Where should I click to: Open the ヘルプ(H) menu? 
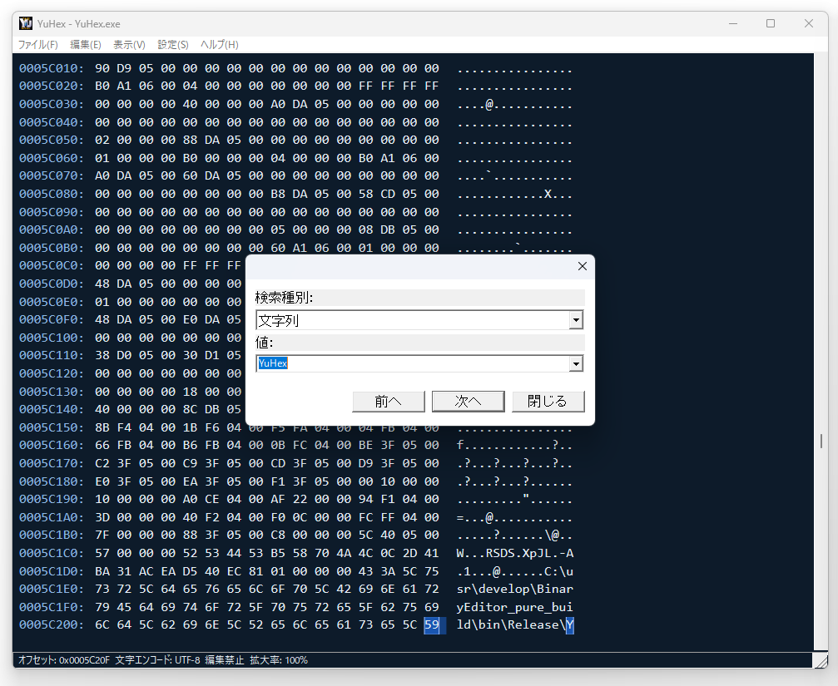point(219,45)
